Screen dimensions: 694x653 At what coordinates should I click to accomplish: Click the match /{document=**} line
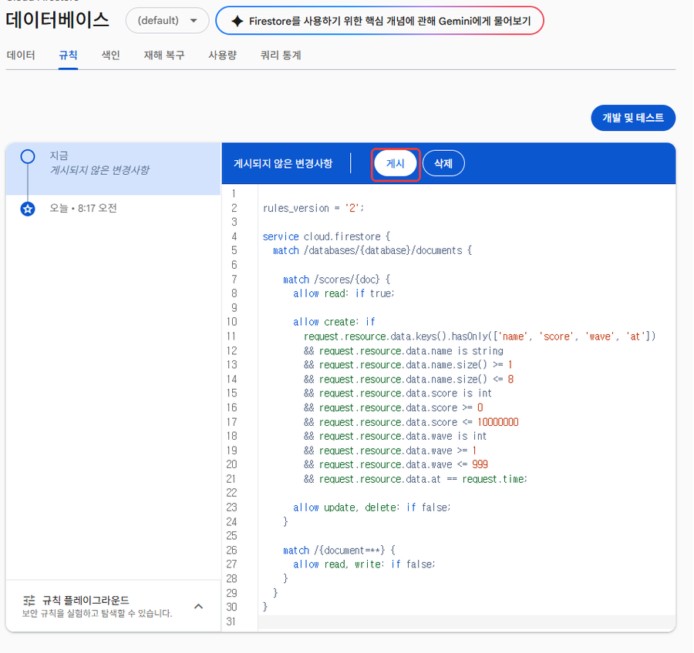pos(339,551)
